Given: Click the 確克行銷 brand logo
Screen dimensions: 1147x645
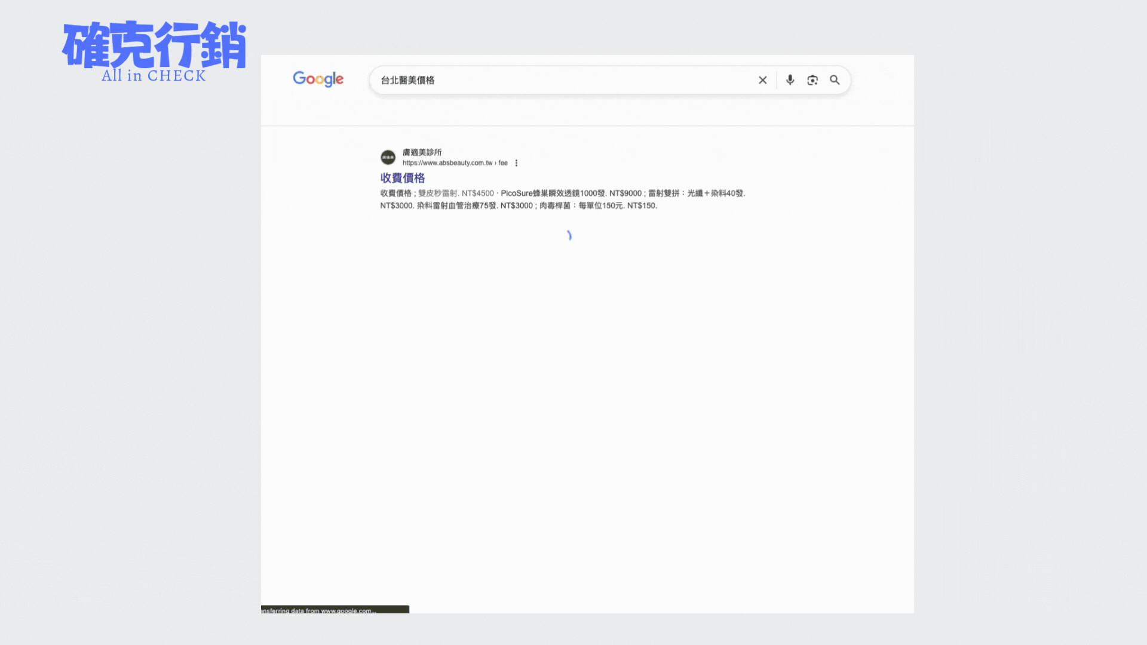Looking at the screenshot, I should pos(154,45).
